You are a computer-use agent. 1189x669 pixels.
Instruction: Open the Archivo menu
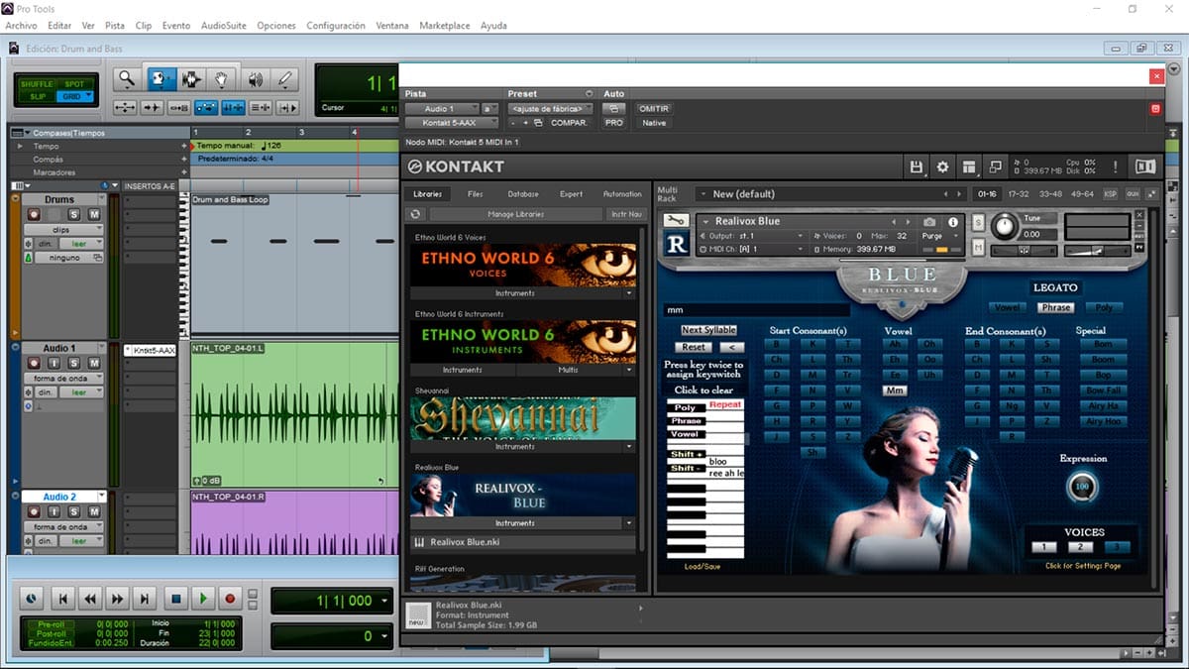pos(21,26)
